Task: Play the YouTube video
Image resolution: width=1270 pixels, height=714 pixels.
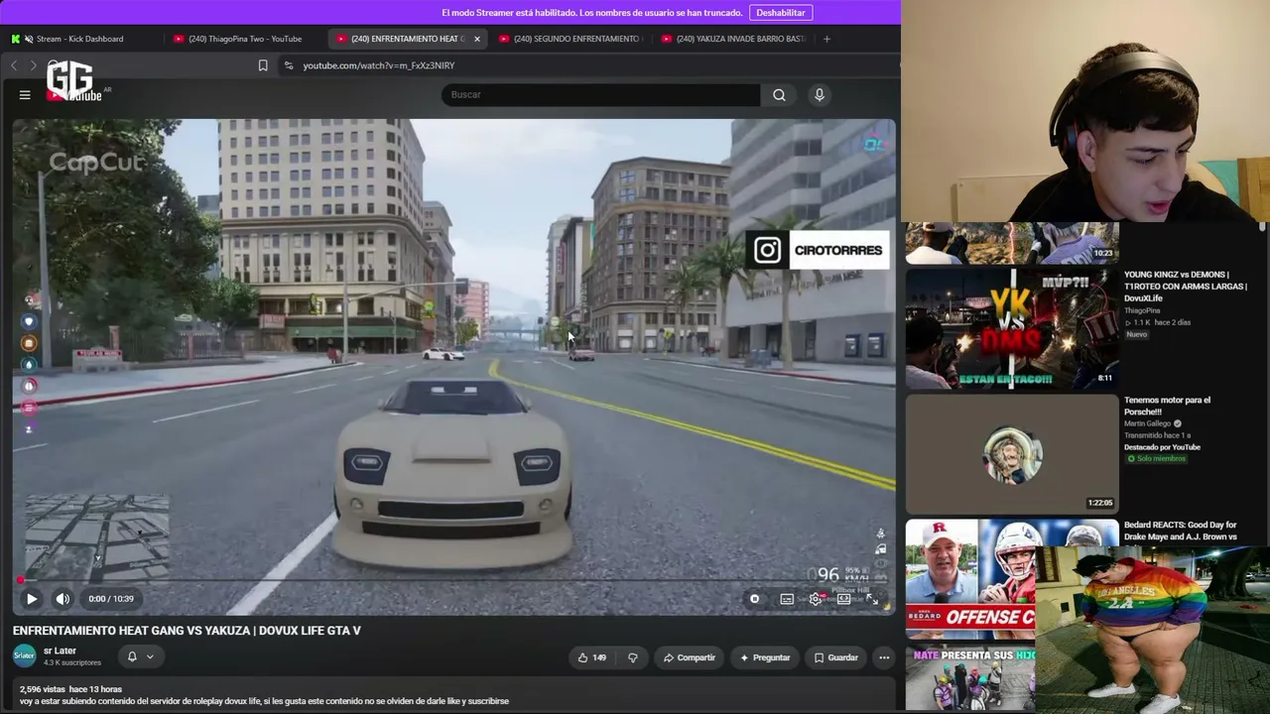Action: [32, 599]
